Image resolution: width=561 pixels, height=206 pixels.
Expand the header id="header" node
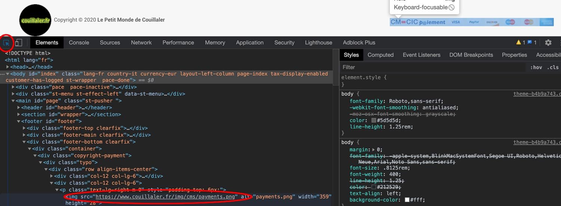pyautogui.click(x=19, y=108)
